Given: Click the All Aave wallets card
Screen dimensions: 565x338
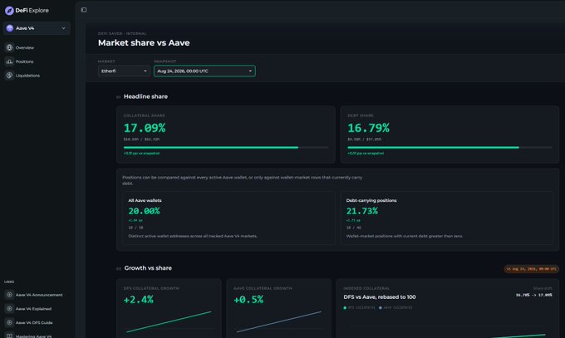Looking at the screenshot, I should [x=228, y=218].
